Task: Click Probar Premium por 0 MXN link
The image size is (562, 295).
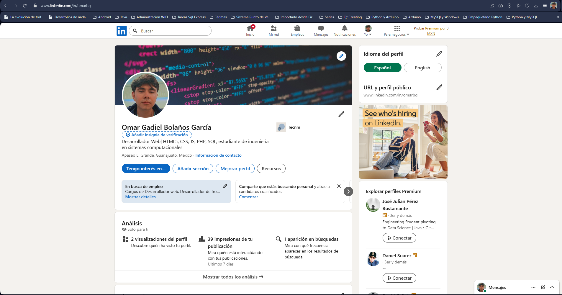Action: (431, 31)
